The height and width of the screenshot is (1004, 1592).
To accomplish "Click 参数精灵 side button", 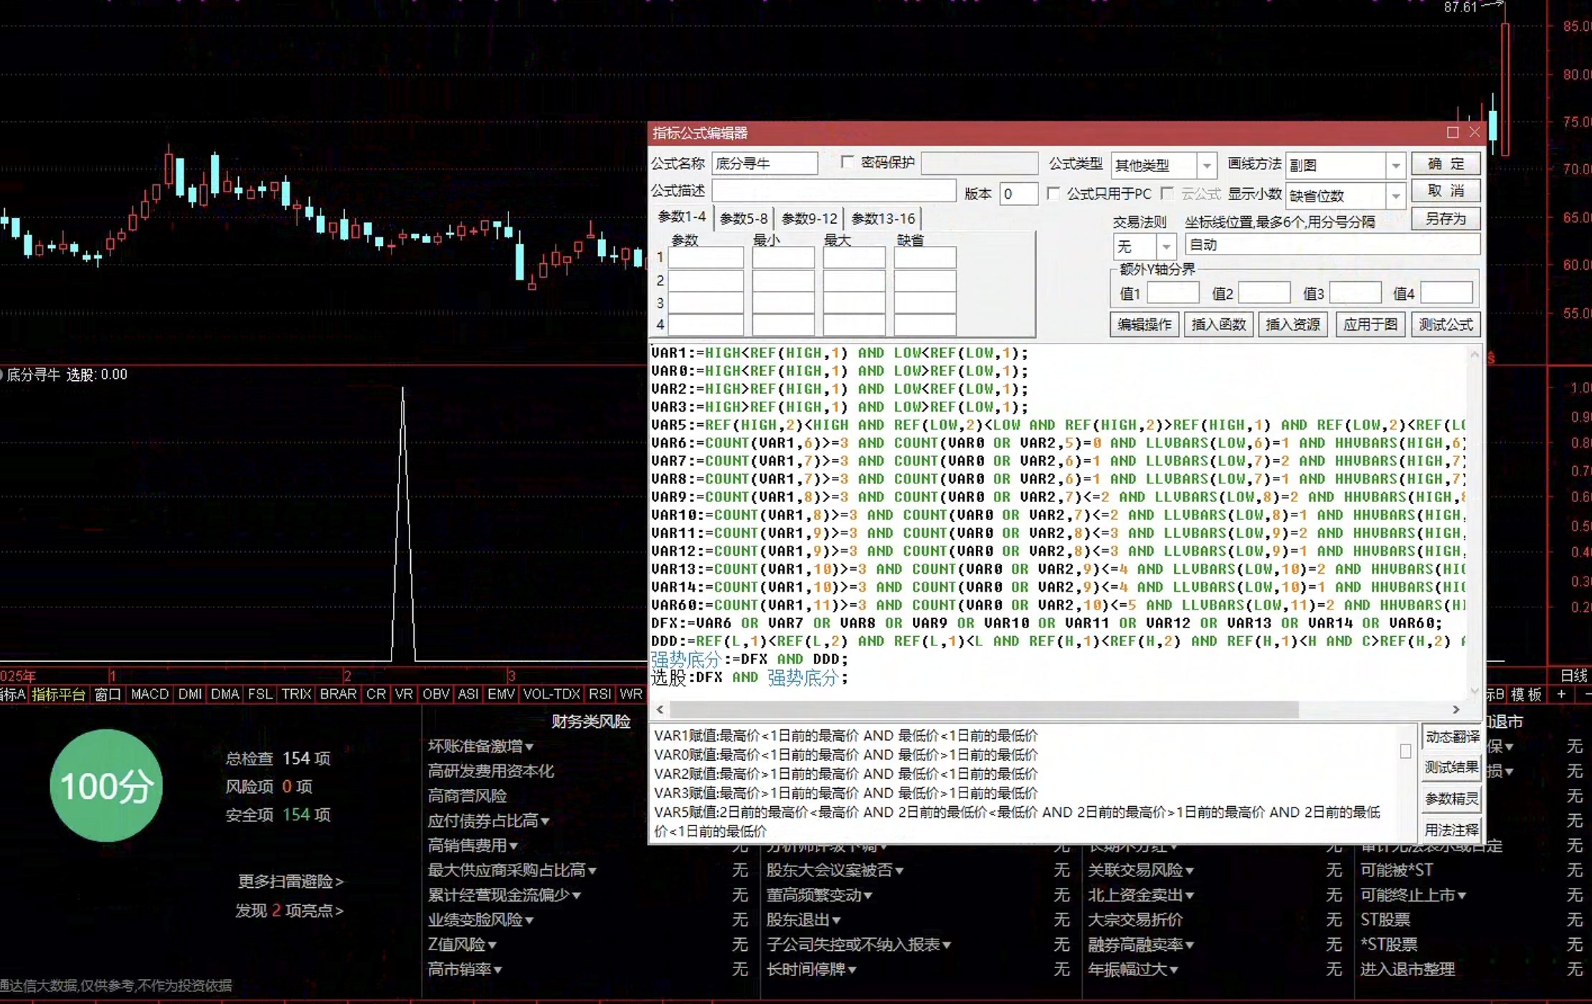I will [x=1452, y=798].
